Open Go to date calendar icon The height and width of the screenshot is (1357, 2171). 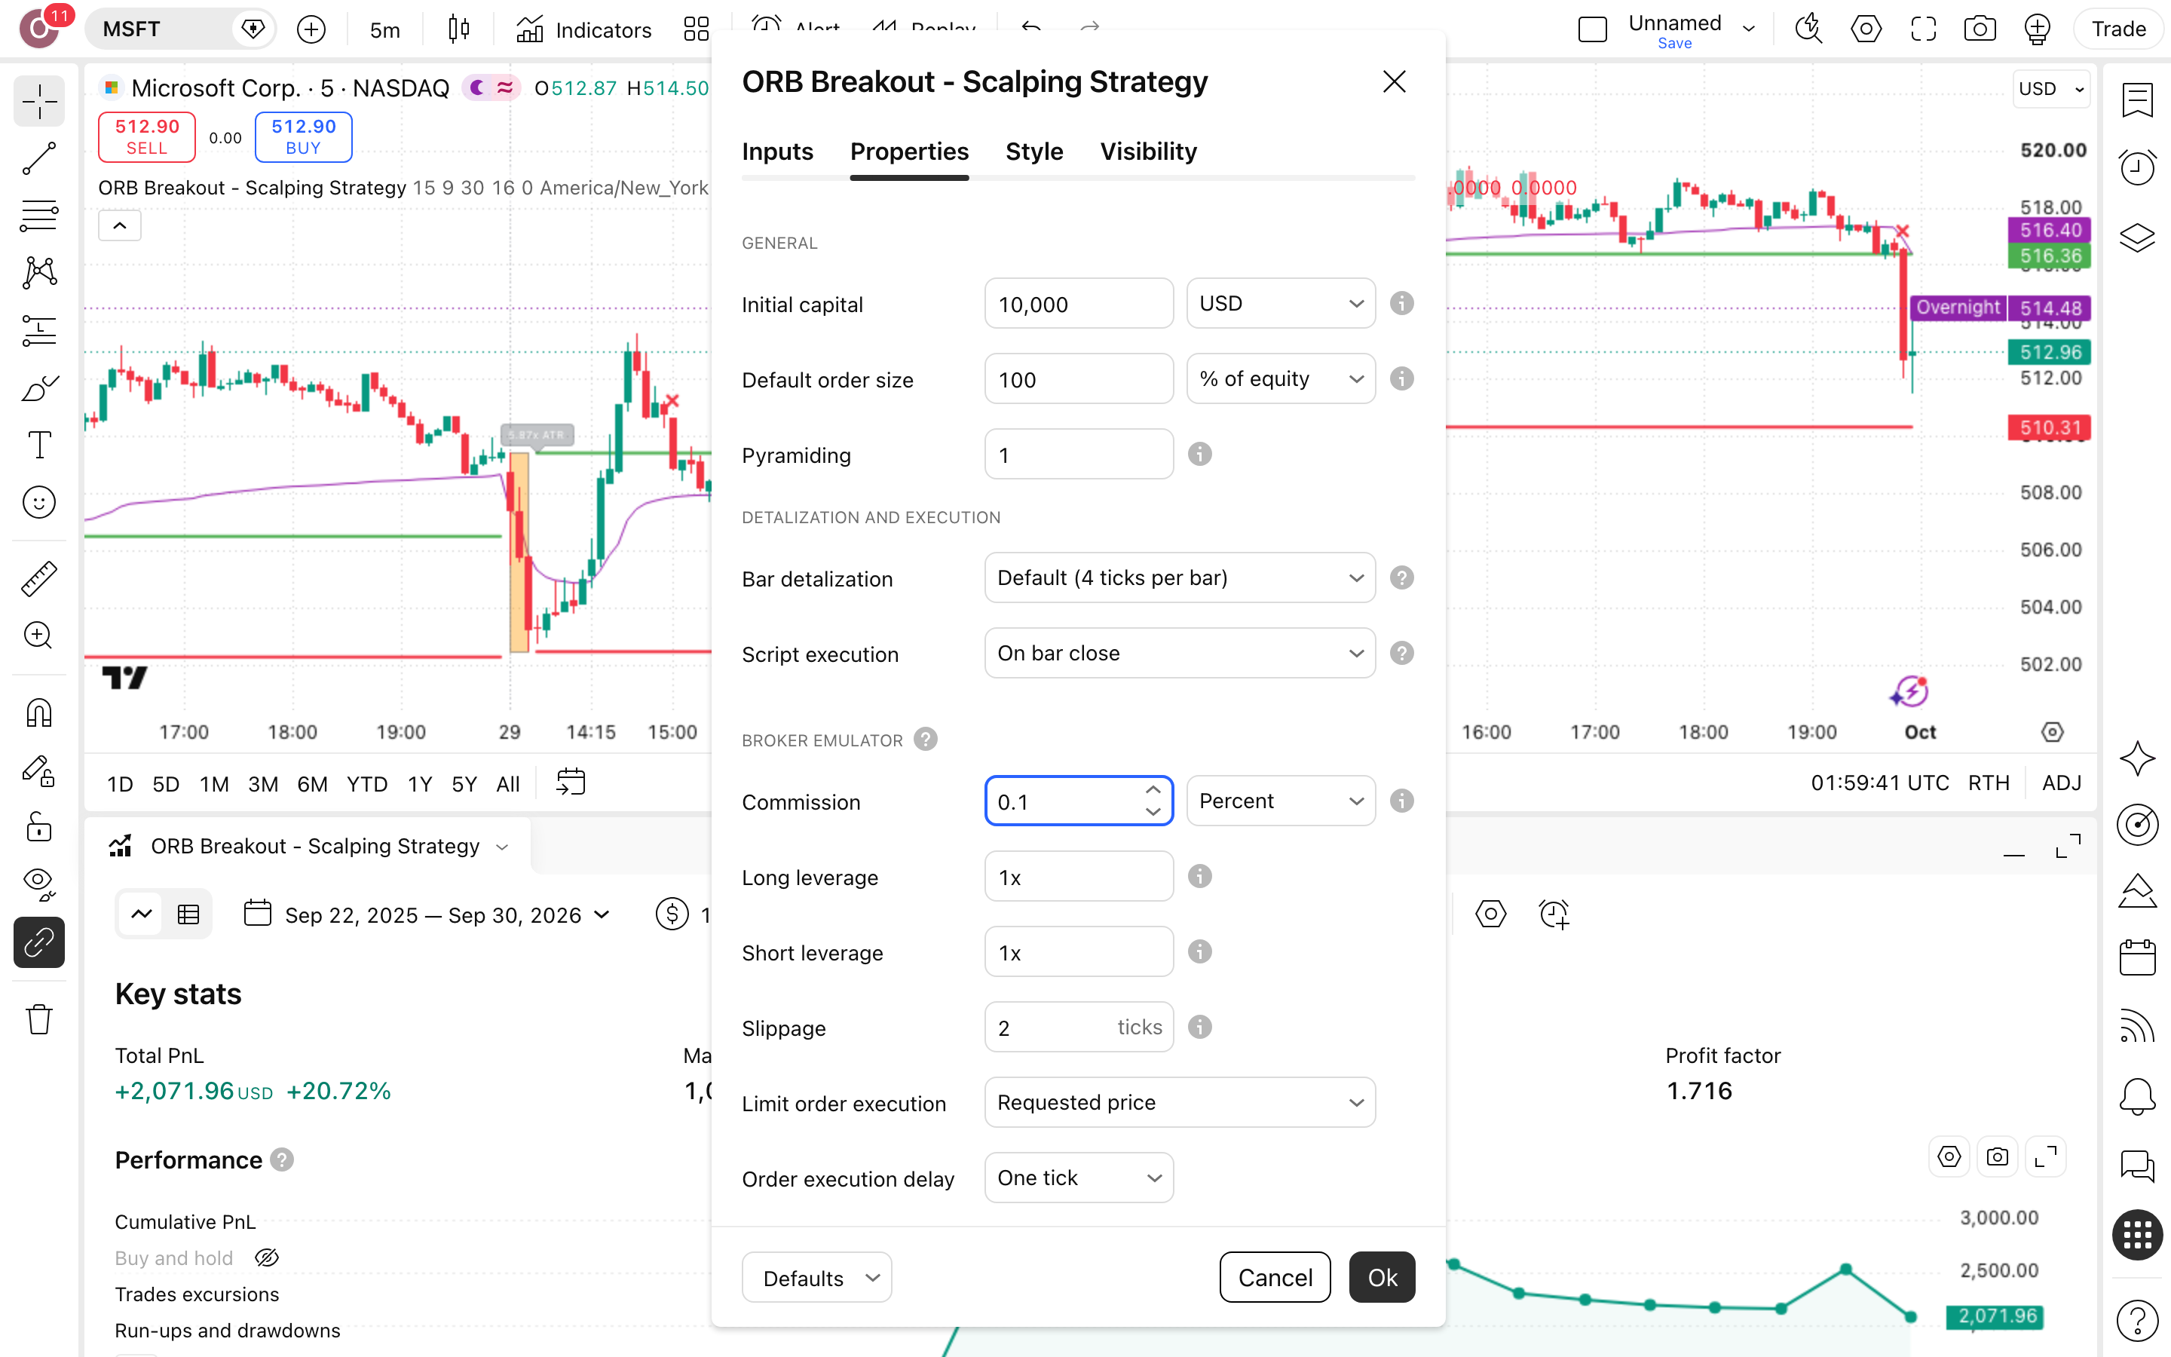(571, 783)
